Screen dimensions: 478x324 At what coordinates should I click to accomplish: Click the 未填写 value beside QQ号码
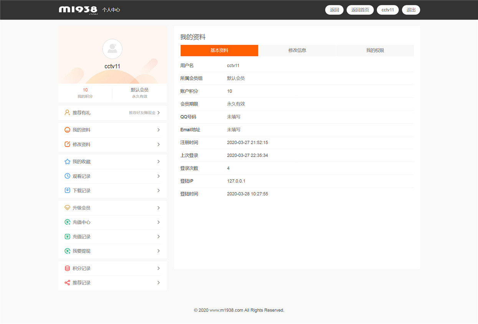pos(234,117)
